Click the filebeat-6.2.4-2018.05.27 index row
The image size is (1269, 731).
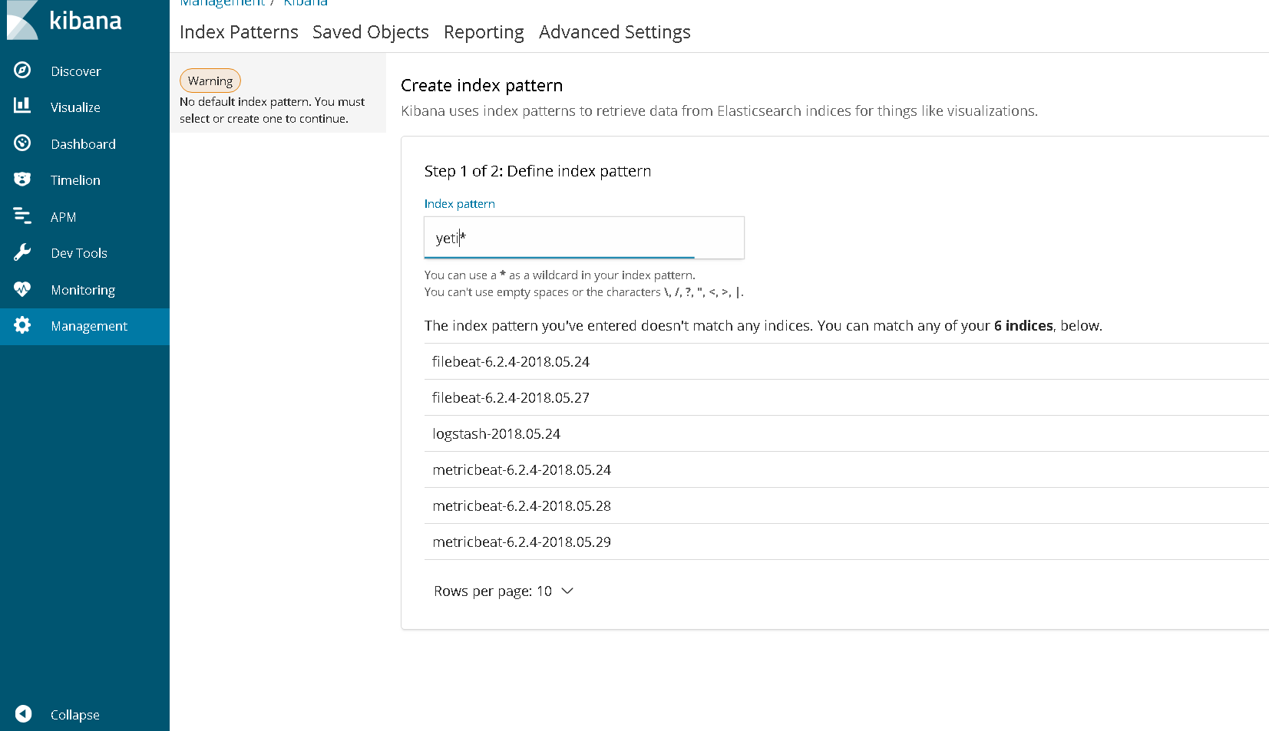[x=511, y=398]
